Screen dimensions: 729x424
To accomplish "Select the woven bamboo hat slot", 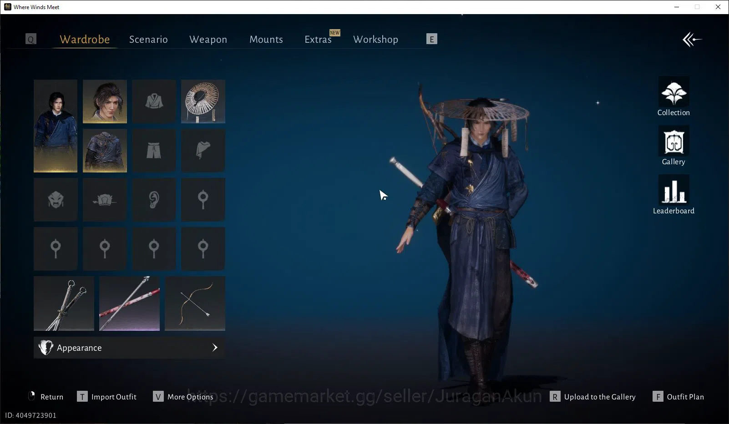I will (x=203, y=101).
